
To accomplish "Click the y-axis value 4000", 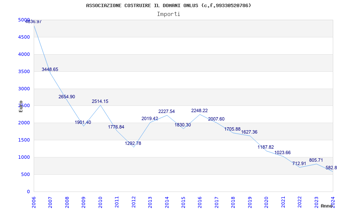I will coord(24,54).
